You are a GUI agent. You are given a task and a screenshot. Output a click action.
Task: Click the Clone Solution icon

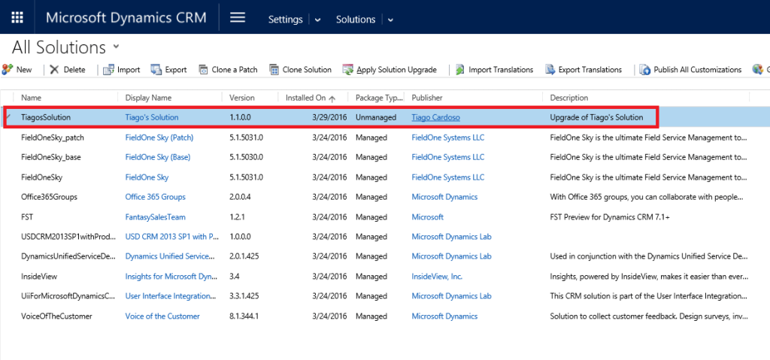[274, 70]
